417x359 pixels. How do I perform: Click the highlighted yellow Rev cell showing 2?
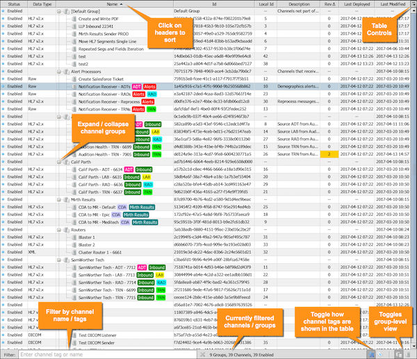point(327,154)
